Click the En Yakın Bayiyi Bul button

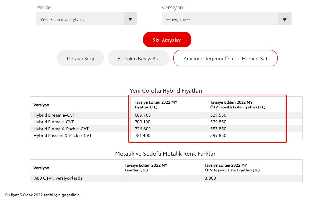pos(138,58)
